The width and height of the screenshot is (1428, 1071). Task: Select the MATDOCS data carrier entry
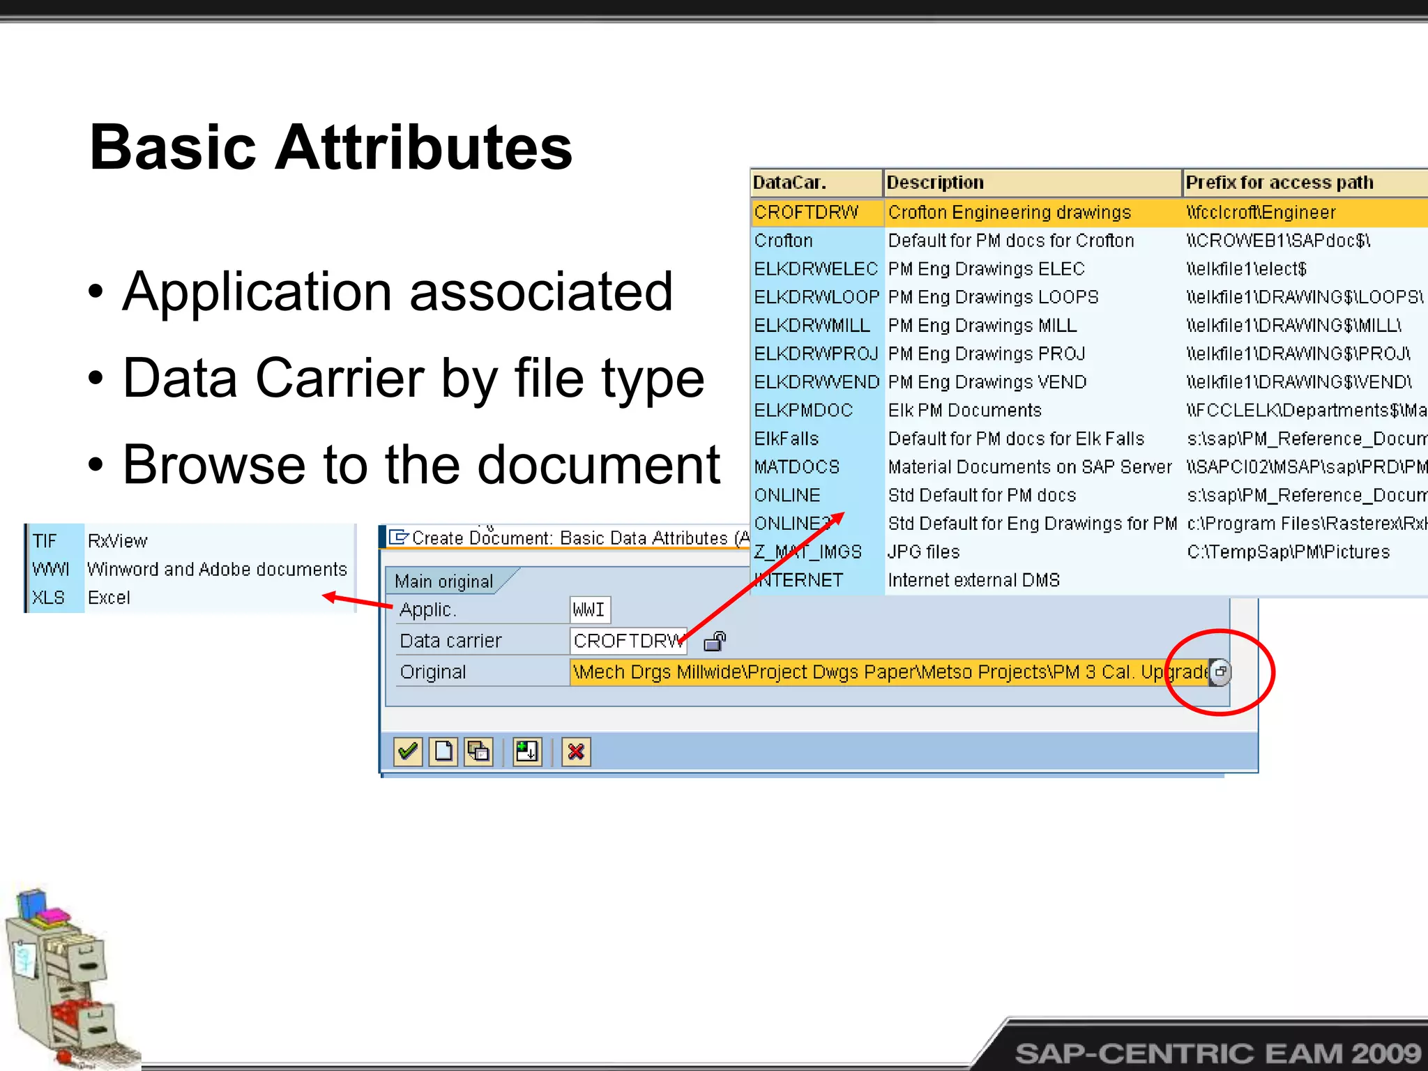817,467
